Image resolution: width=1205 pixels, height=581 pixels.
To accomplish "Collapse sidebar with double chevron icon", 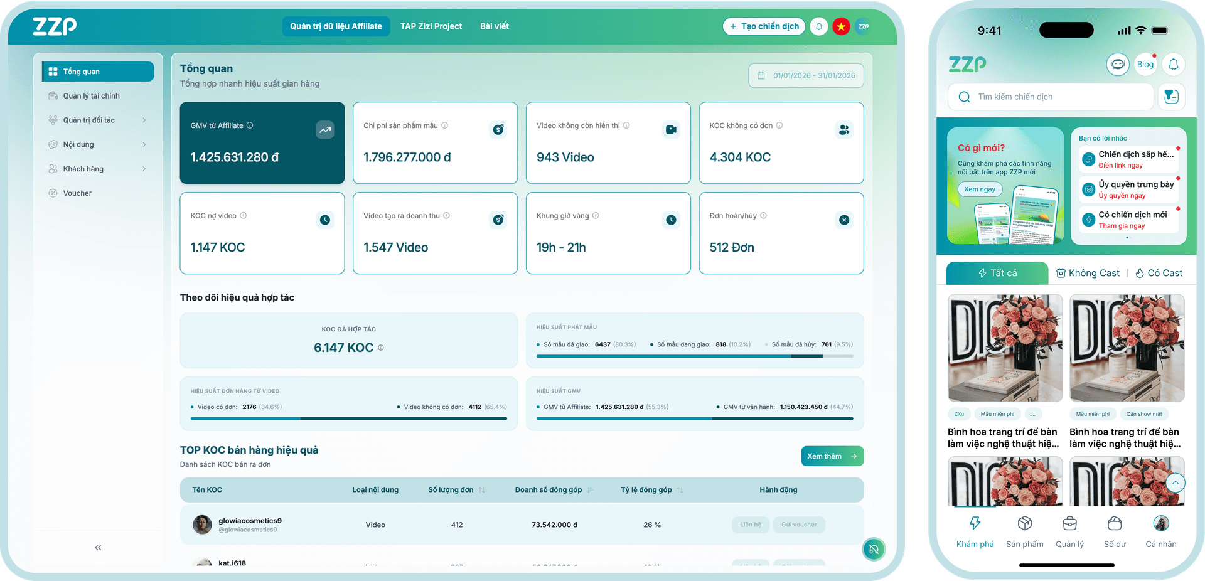I will 98,548.
